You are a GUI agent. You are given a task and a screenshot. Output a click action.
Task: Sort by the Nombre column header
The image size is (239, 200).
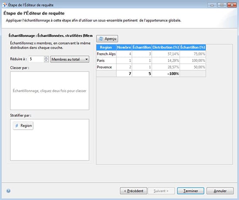tap(124, 47)
